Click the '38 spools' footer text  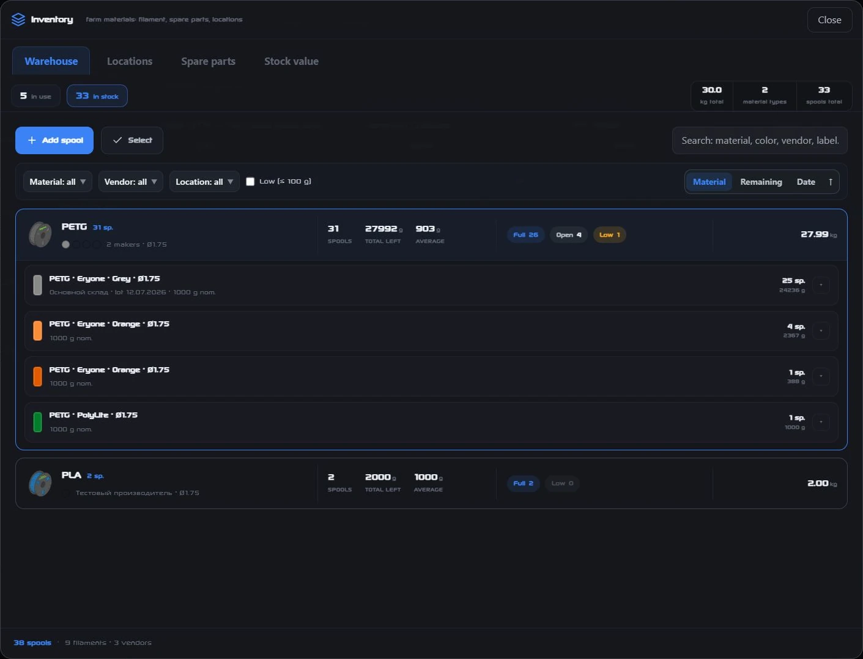pyautogui.click(x=32, y=642)
